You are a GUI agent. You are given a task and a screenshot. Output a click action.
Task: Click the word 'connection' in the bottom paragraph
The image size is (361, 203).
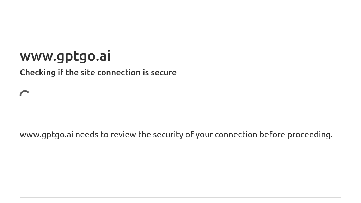pyautogui.click(x=236, y=135)
